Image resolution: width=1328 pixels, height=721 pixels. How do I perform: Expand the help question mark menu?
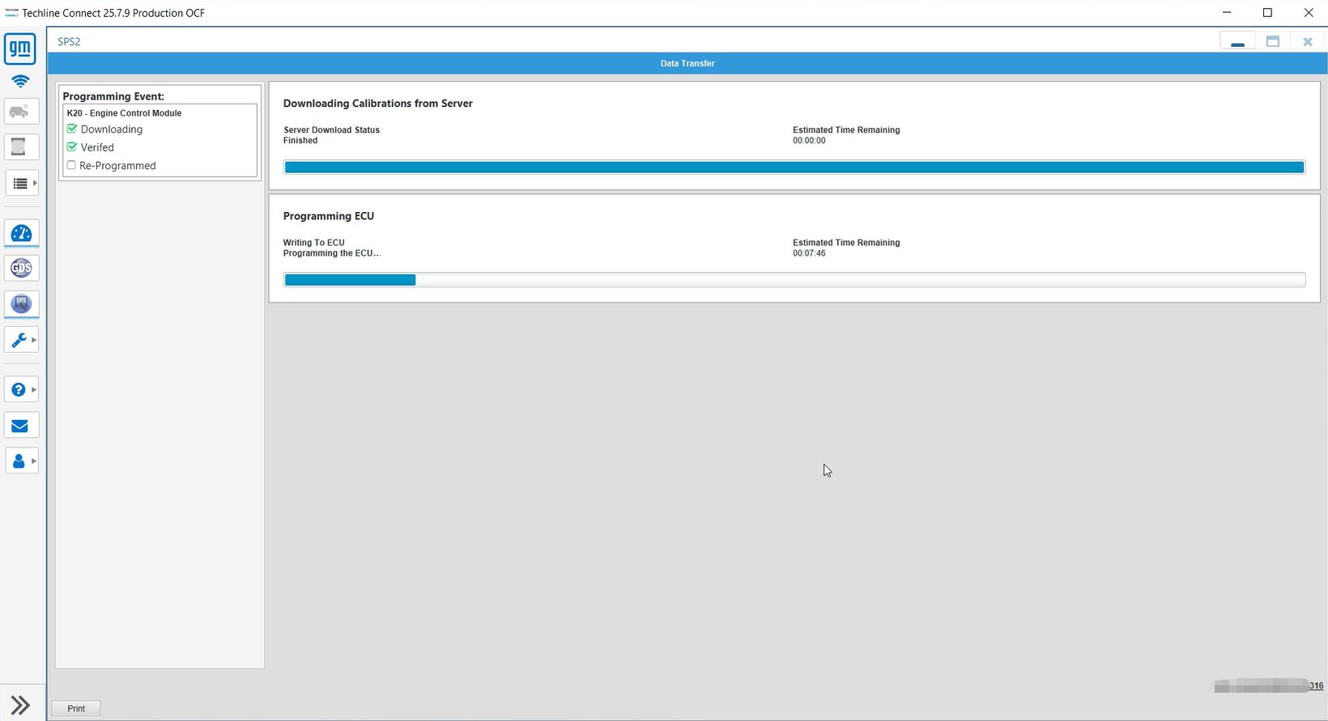22,389
